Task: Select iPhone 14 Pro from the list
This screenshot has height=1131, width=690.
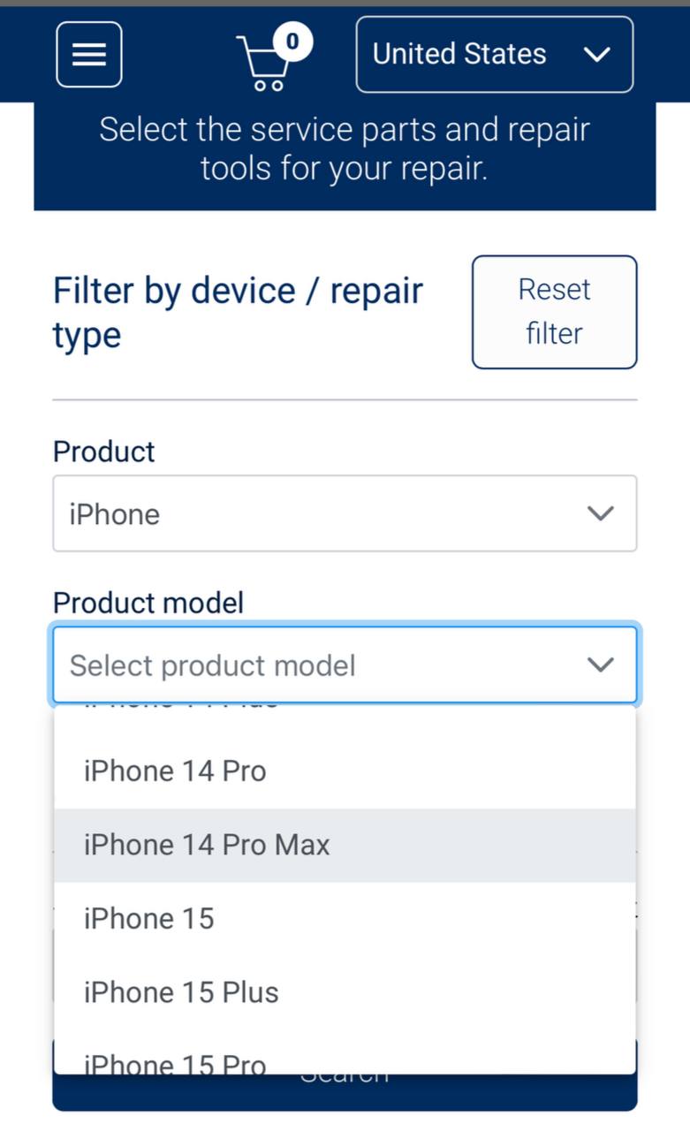Action: (x=345, y=771)
